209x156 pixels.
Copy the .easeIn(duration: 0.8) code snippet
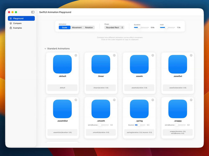(x=139, y=88)
